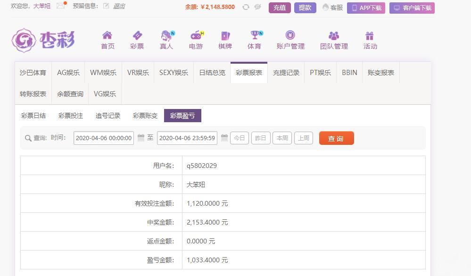Viewport: 471px width, 276px height.
Task: Switch to VG娱乐 tab
Action: (x=105, y=94)
